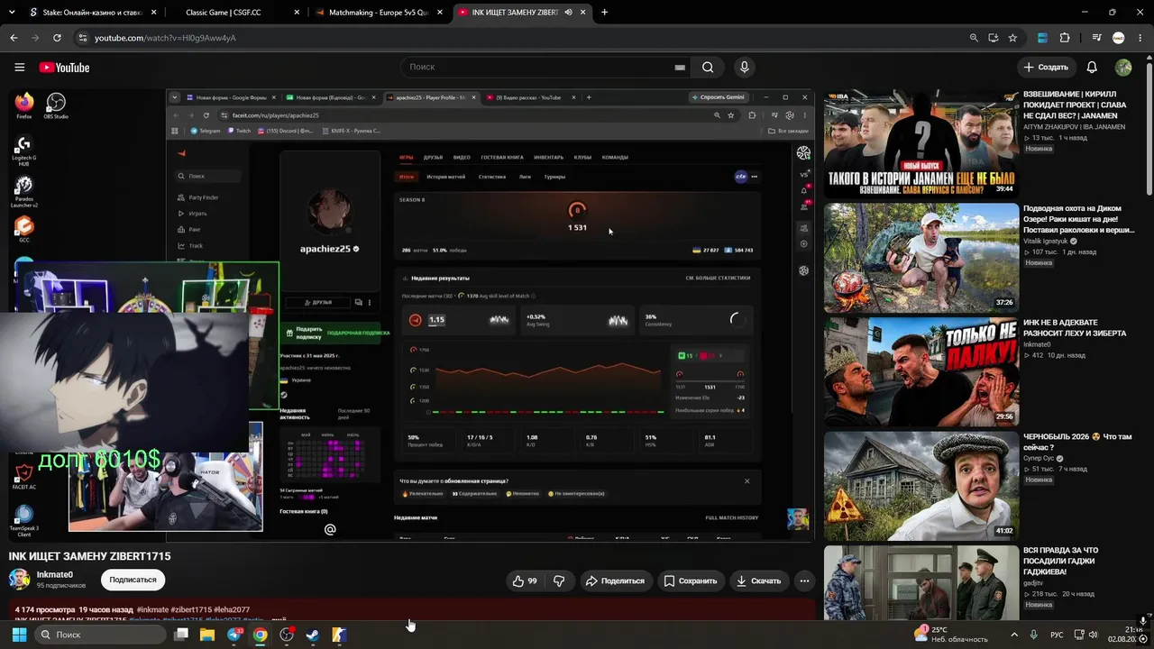Open more actions menu under the video
1154x649 pixels.
pos(804,581)
